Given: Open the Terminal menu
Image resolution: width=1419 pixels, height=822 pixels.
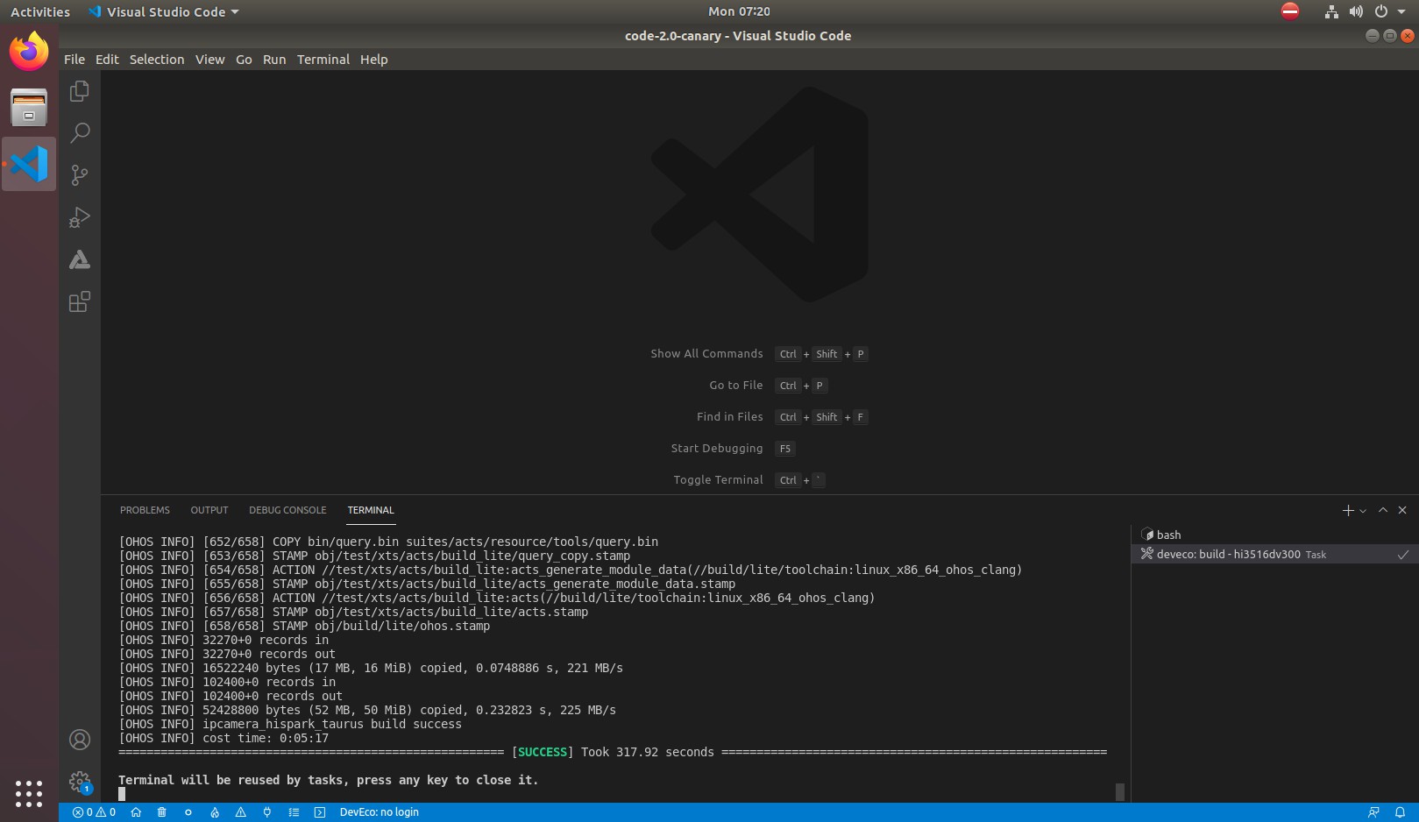Looking at the screenshot, I should tap(323, 60).
